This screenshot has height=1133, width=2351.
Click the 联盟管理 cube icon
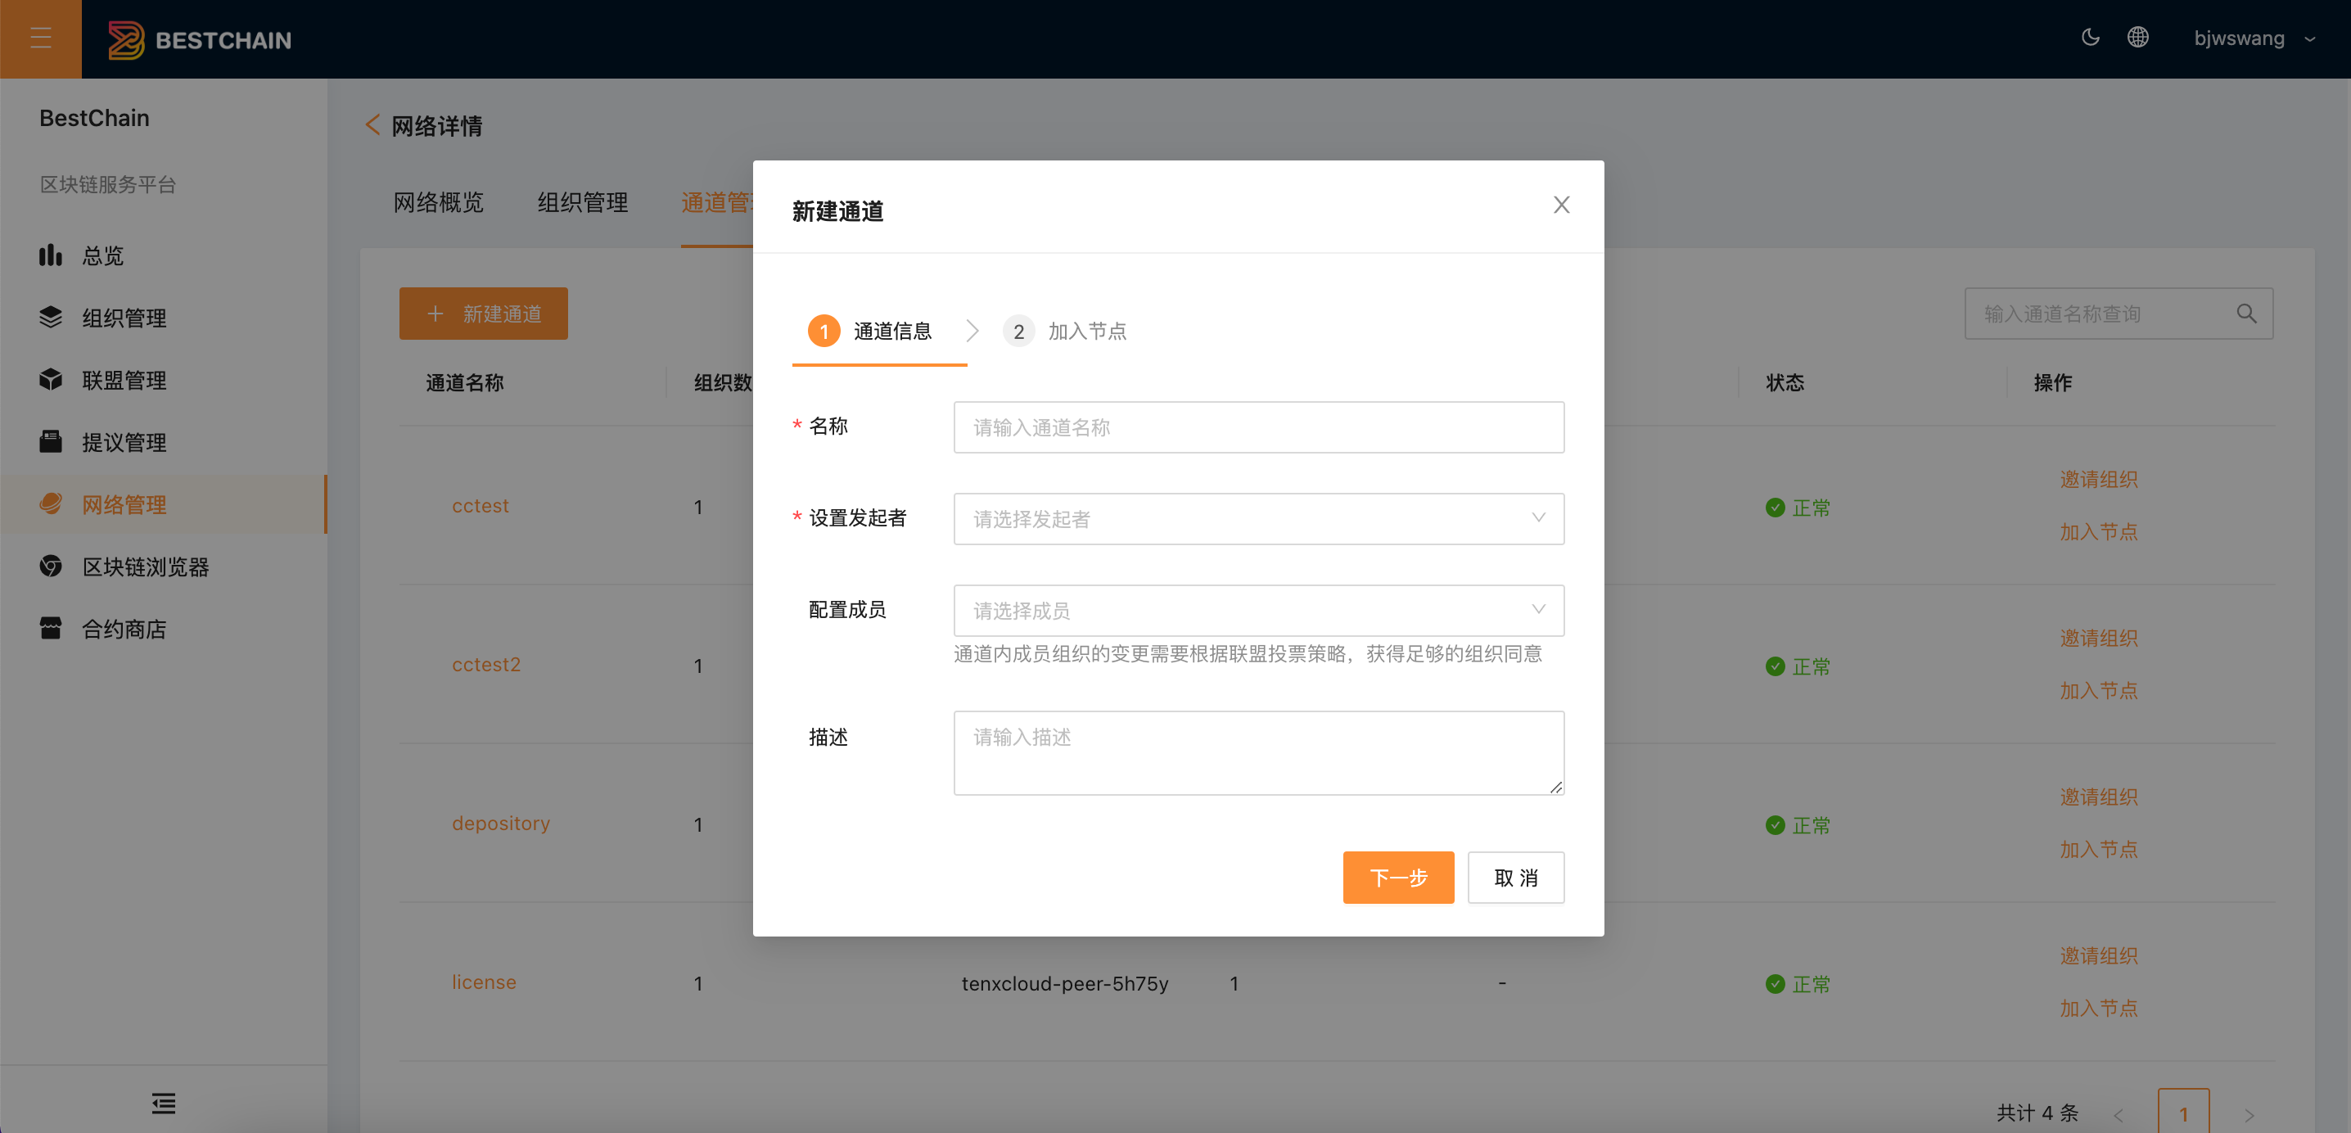(x=51, y=379)
